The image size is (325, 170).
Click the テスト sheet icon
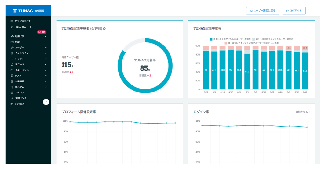[12, 76]
